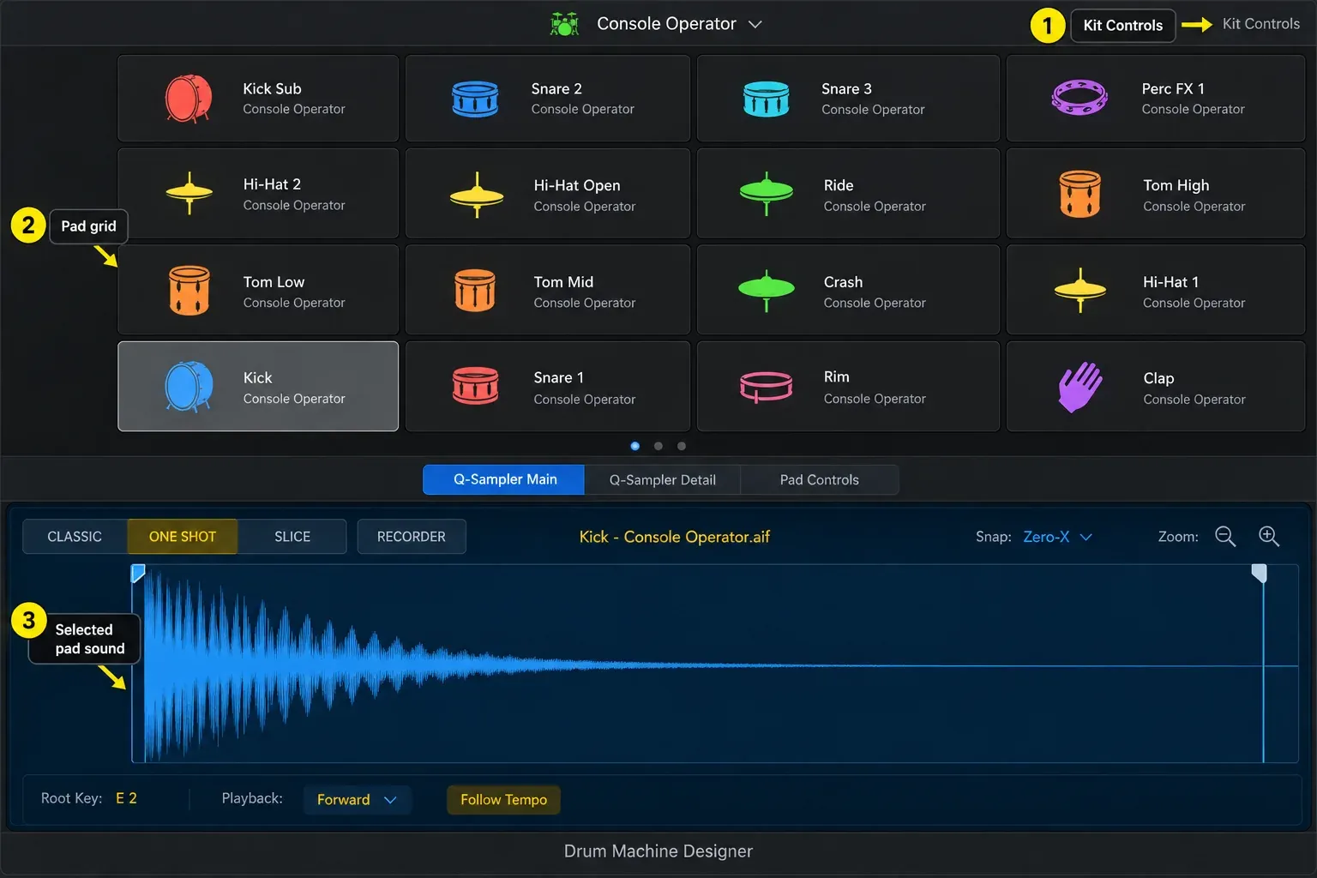Viewport: 1317px width, 878px height.
Task: Open the Pad Controls tab
Action: click(820, 480)
